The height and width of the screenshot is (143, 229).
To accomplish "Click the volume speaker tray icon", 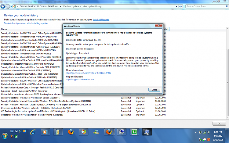I will (209, 132).
